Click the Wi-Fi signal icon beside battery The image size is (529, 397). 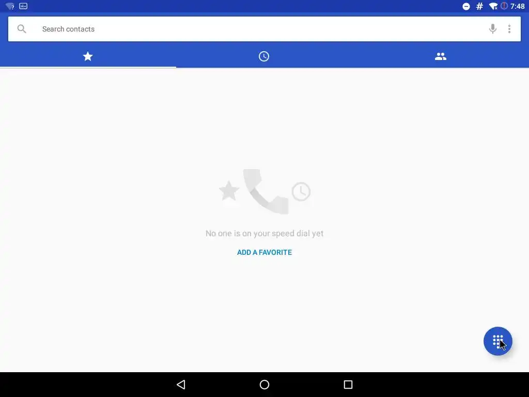pos(493,6)
